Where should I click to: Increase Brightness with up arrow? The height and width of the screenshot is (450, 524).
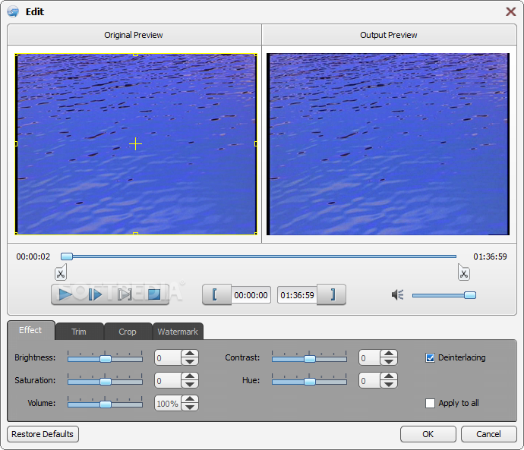[x=190, y=354]
